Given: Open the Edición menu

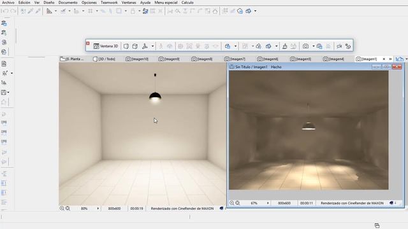Looking at the screenshot, I should coord(24,3).
